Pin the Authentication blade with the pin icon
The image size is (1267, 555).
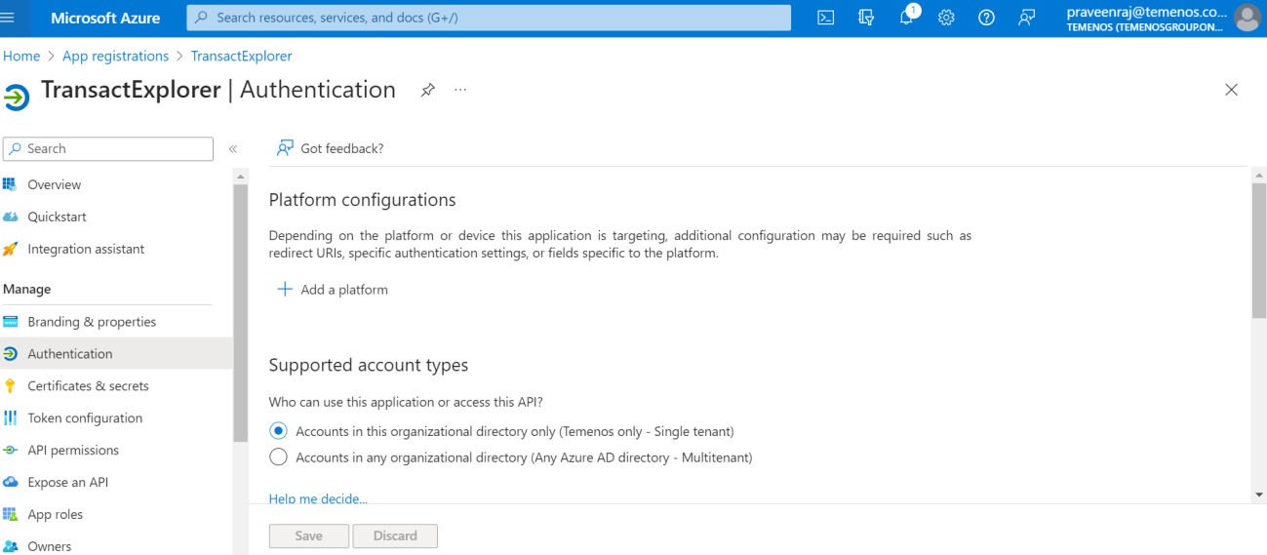[427, 90]
